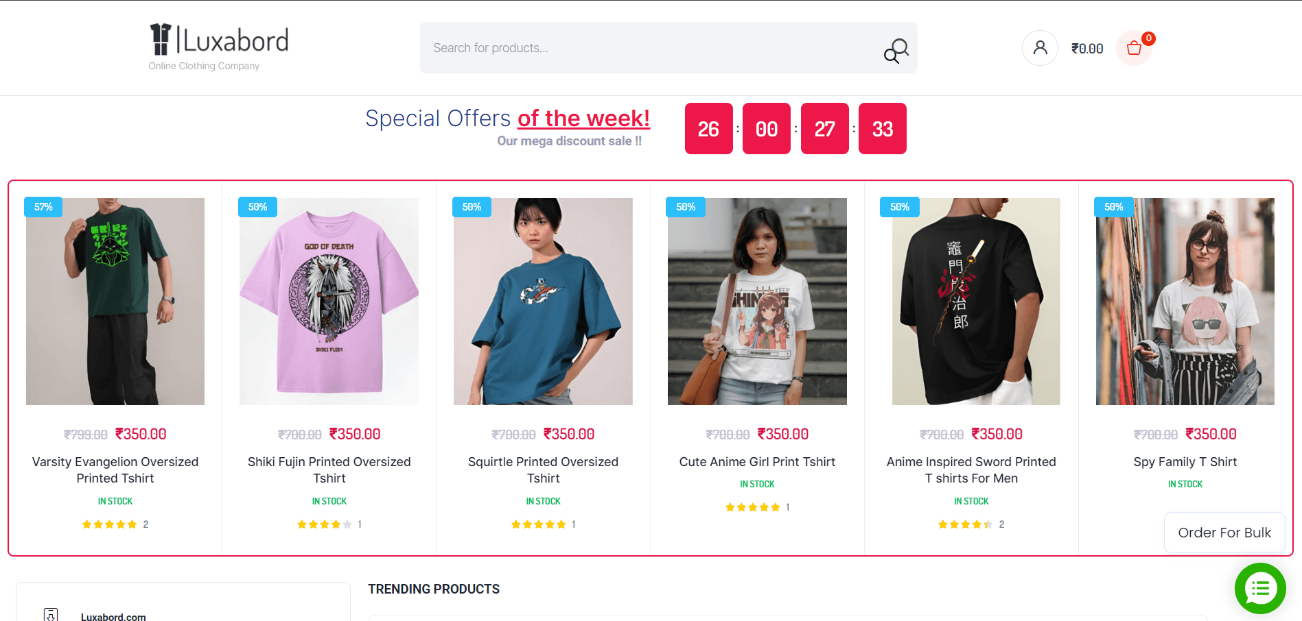Open Shiki Fujin Printed Oversized Tshirt link

click(x=329, y=470)
